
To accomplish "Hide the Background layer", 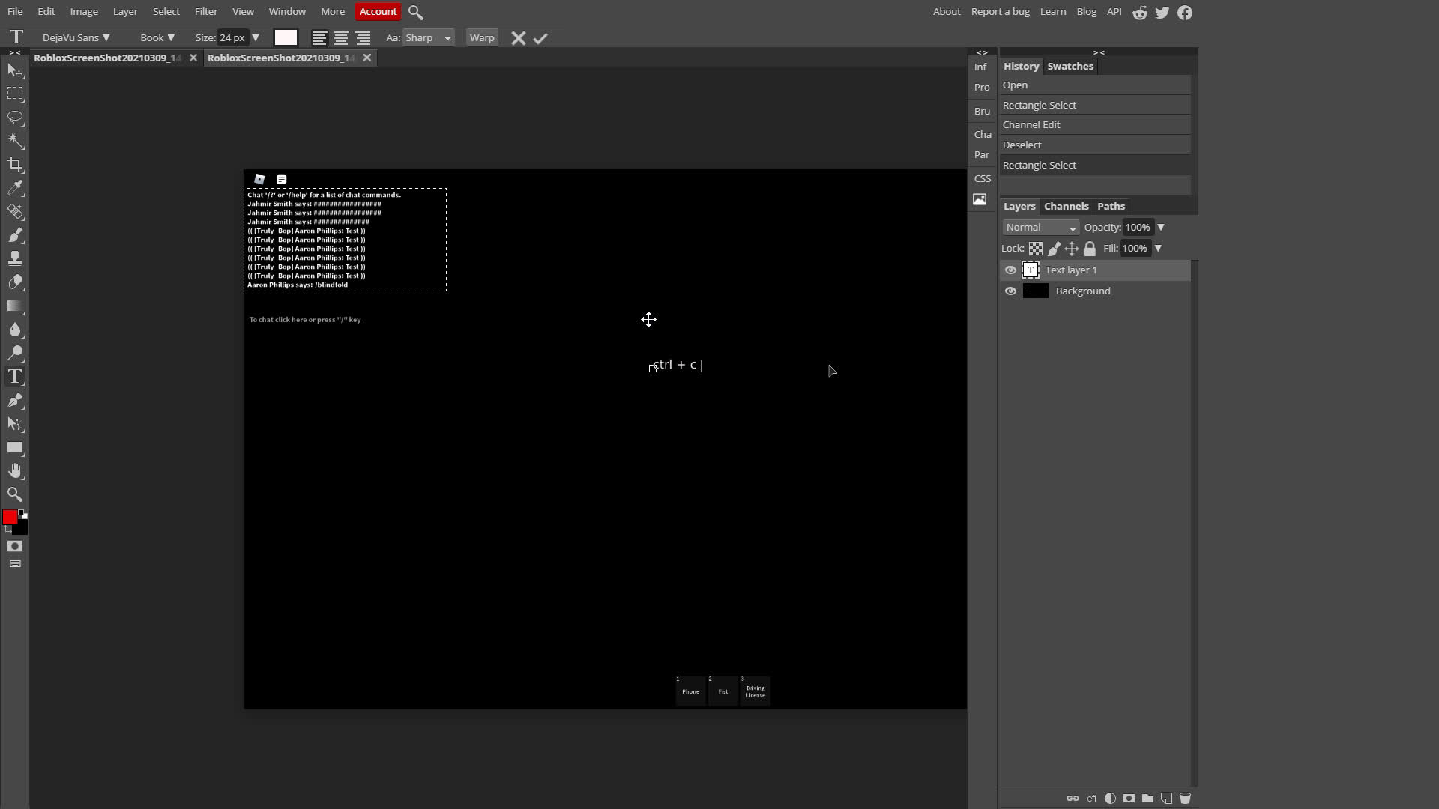I will [1010, 291].
